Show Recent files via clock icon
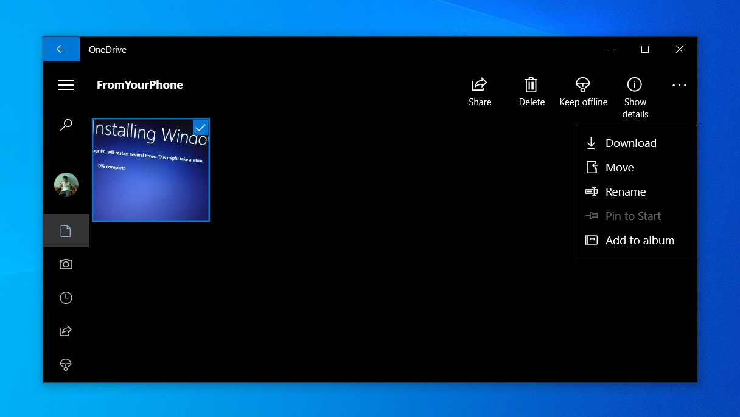 point(66,297)
